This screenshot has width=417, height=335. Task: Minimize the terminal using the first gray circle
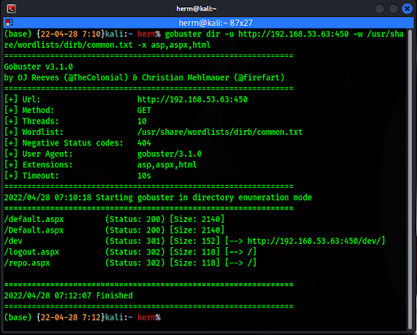pyautogui.click(x=380, y=9)
